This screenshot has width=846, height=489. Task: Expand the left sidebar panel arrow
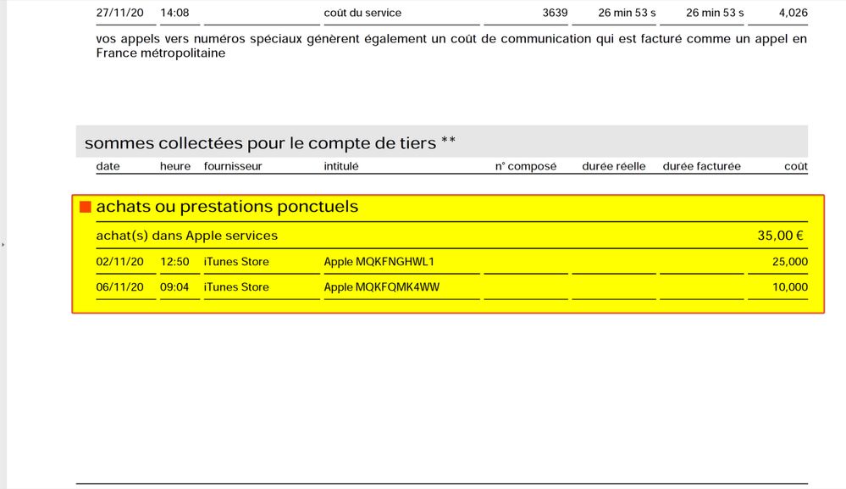[3, 245]
